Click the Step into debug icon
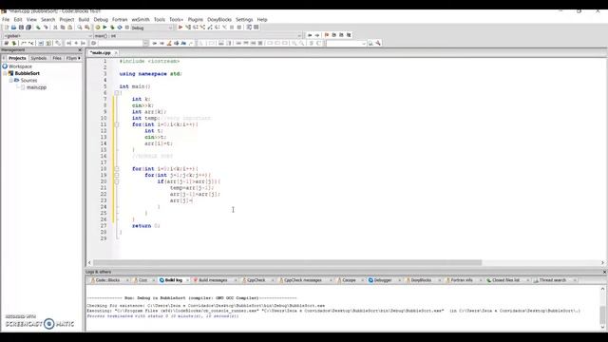The image size is (608, 342). [x=202, y=28]
